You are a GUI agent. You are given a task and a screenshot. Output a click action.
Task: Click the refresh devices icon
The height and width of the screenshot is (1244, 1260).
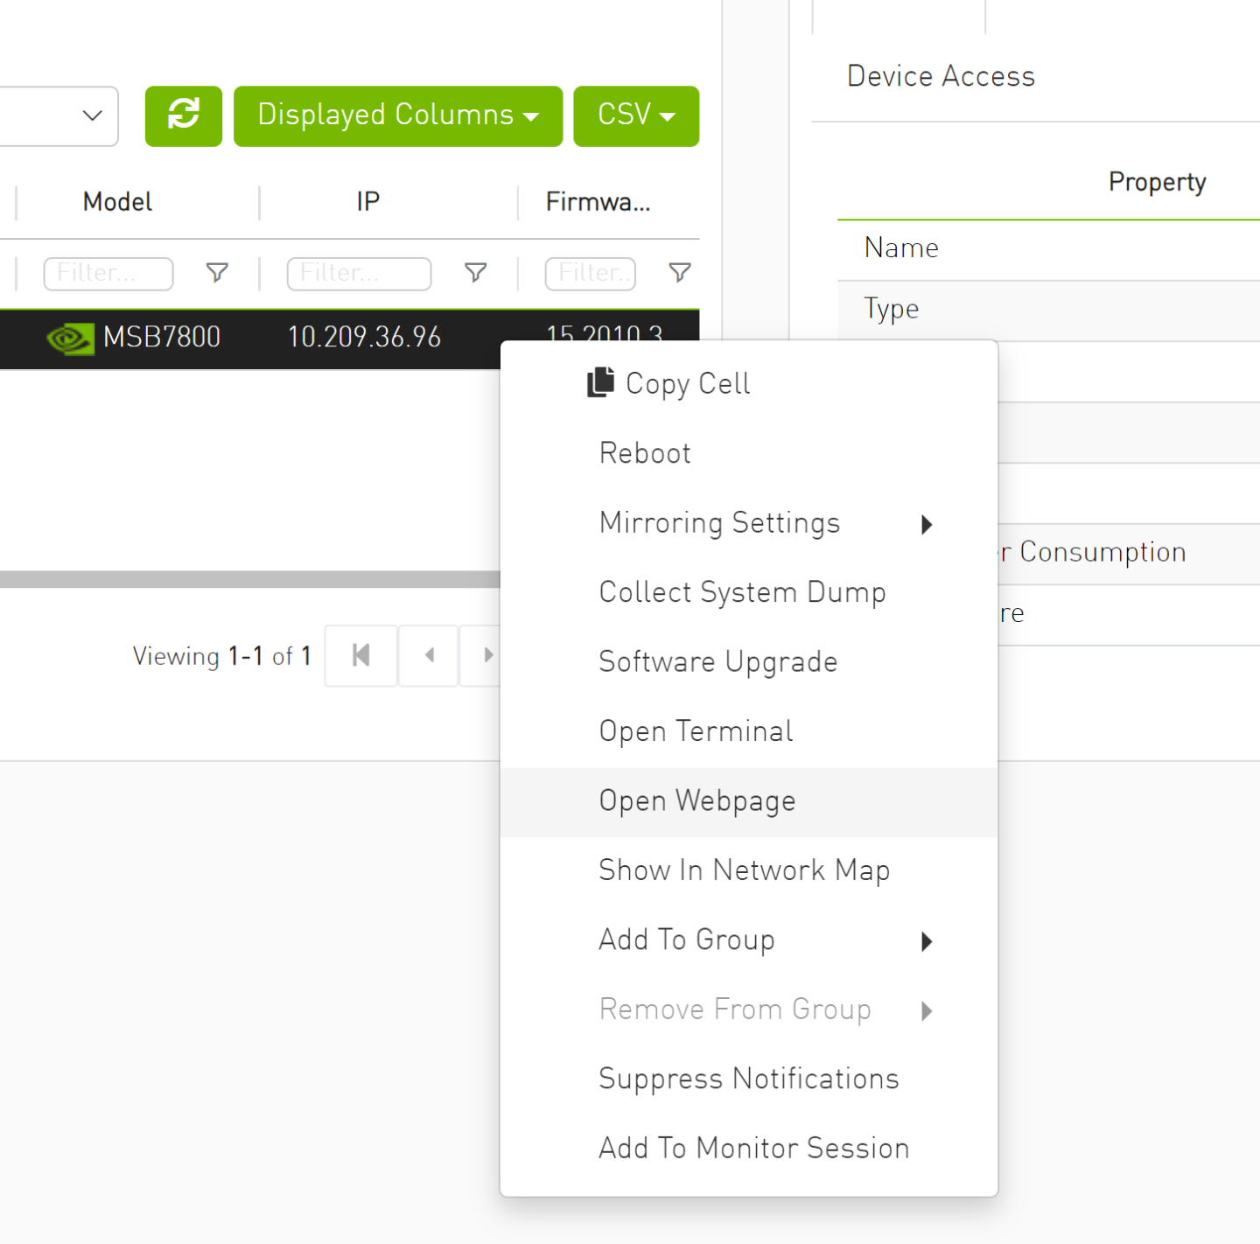(183, 115)
